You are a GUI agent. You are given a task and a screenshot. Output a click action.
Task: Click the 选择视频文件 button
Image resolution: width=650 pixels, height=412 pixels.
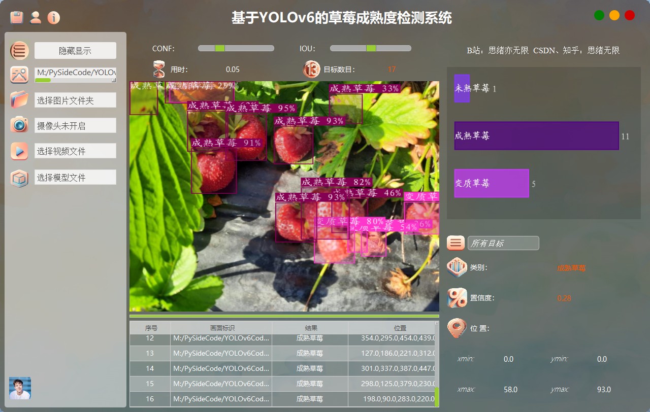point(75,151)
